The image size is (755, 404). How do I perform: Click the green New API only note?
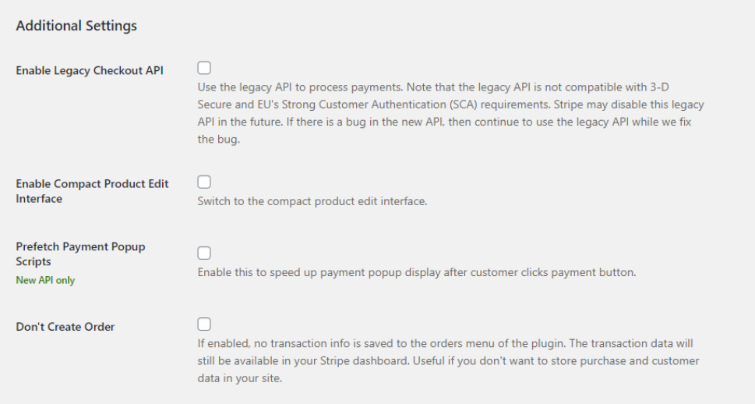coord(45,280)
